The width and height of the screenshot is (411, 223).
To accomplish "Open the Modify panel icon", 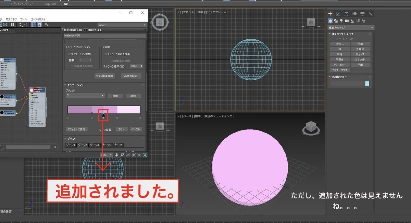I will (x=338, y=14).
